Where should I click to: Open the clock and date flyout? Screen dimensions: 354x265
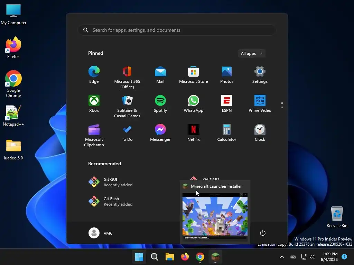(329, 257)
